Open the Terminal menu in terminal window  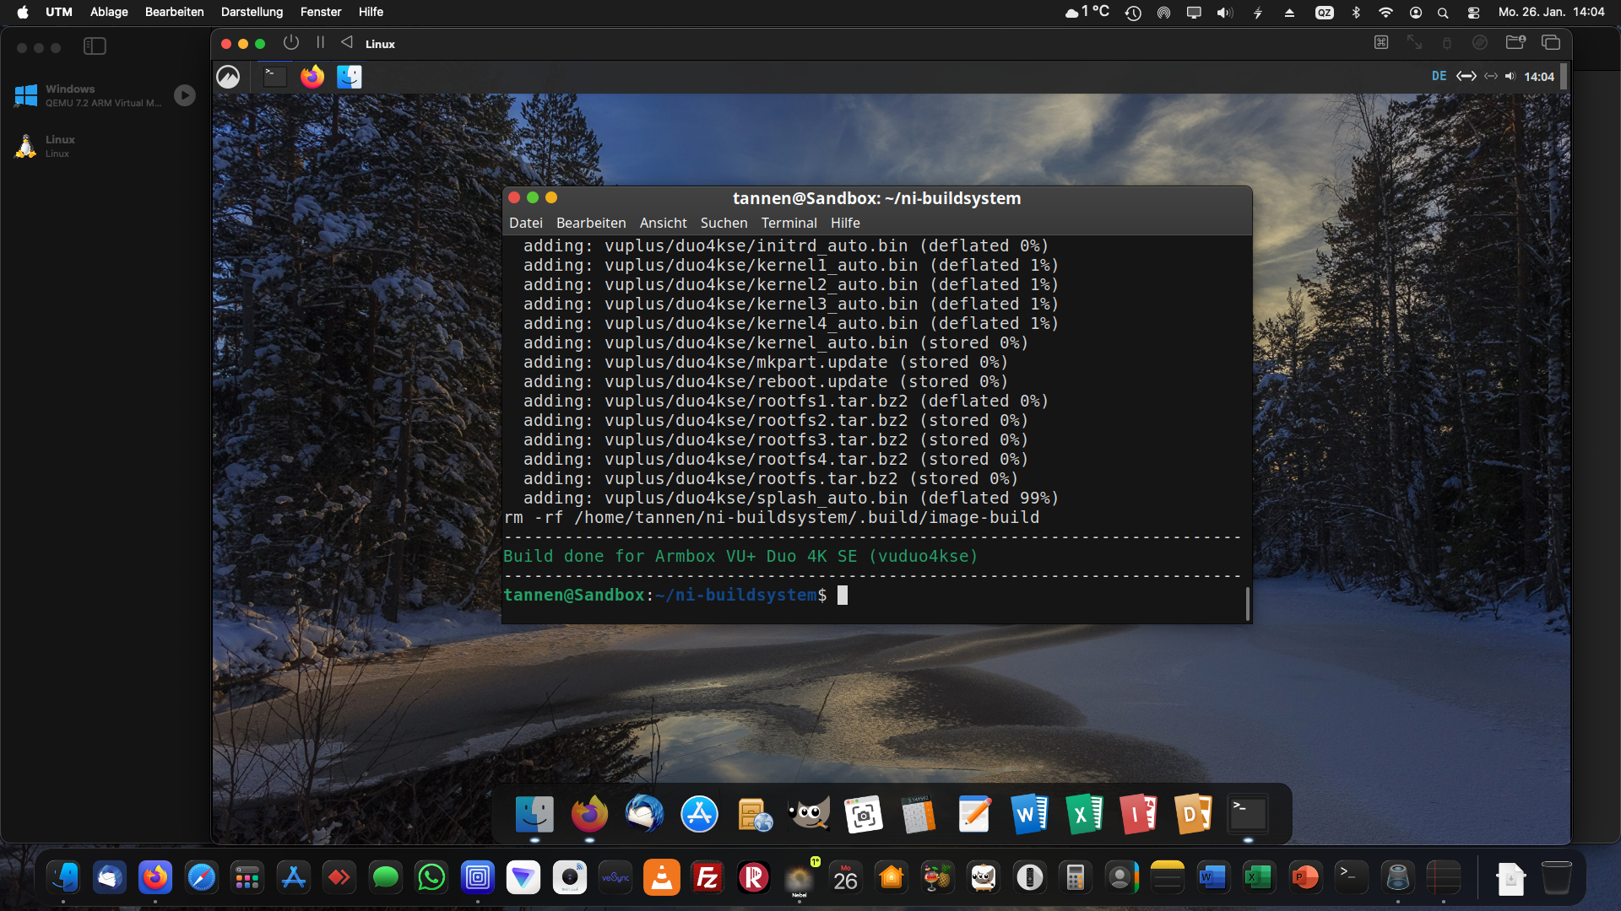pyautogui.click(x=789, y=223)
